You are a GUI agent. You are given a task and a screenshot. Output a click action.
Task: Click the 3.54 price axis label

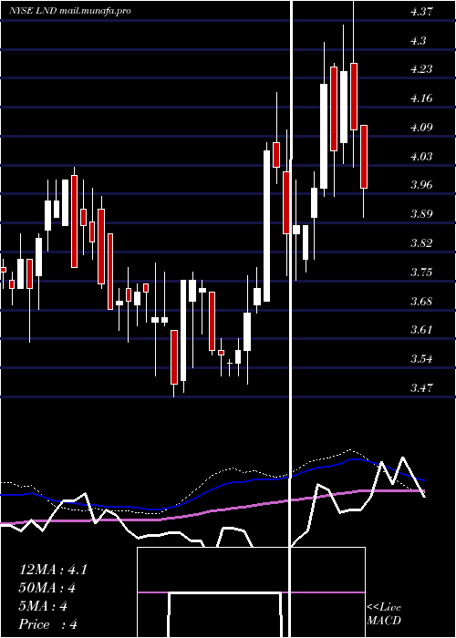(x=421, y=359)
